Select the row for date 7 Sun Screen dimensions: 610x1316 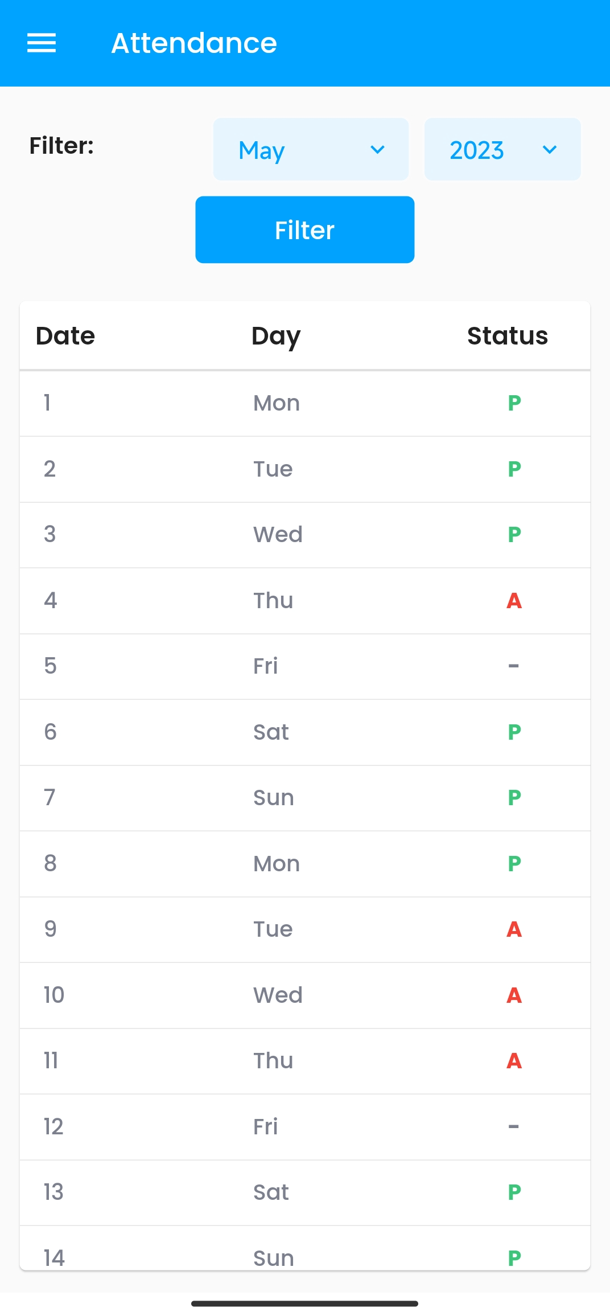(305, 798)
